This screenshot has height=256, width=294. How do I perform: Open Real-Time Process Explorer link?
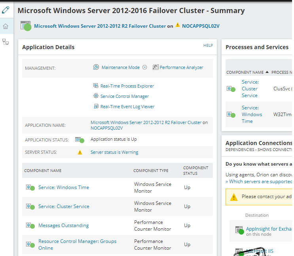127,86
